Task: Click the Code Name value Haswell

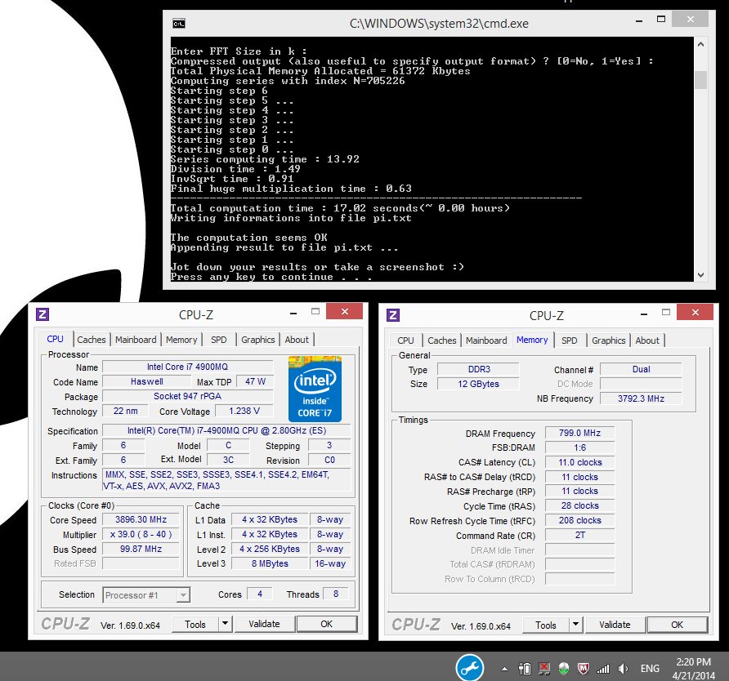Action: pyautogui.click(x=147, y=381)
